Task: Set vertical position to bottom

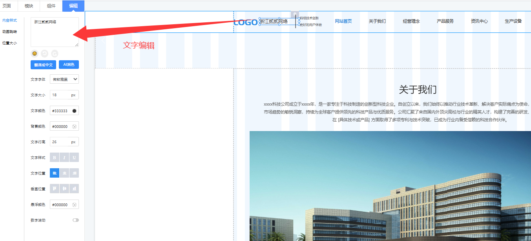Action: [74, 189]
